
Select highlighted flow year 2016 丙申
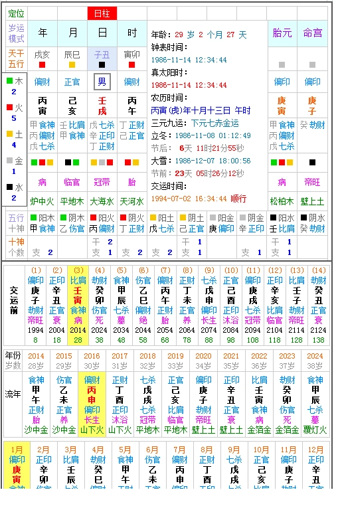pos(92,404)
